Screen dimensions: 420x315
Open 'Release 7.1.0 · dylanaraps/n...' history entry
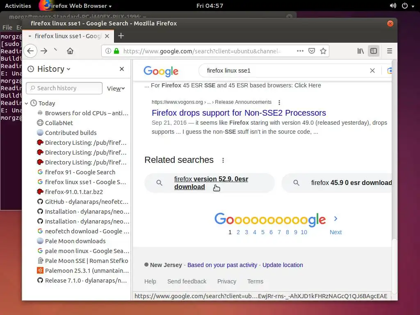coord(83,281)
